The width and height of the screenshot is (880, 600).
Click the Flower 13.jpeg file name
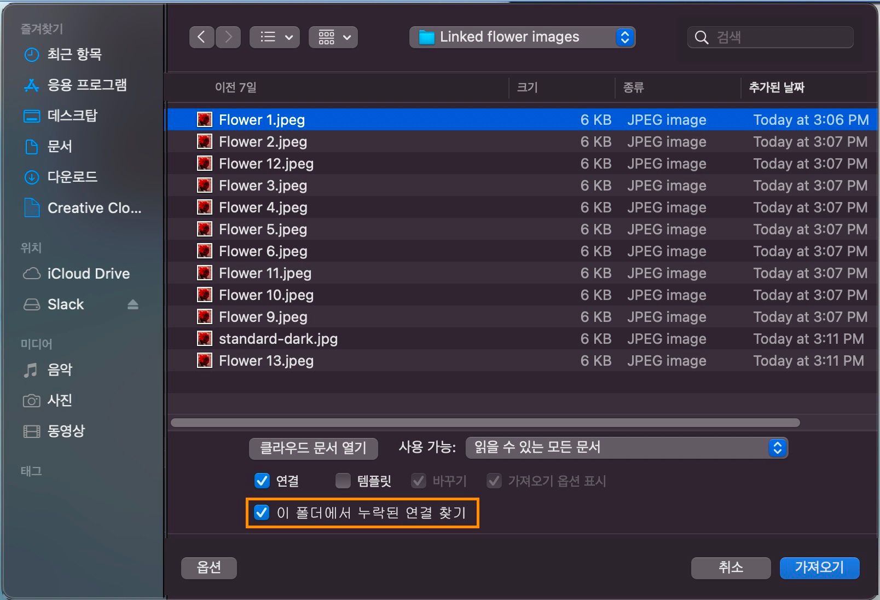click(267, 361)
